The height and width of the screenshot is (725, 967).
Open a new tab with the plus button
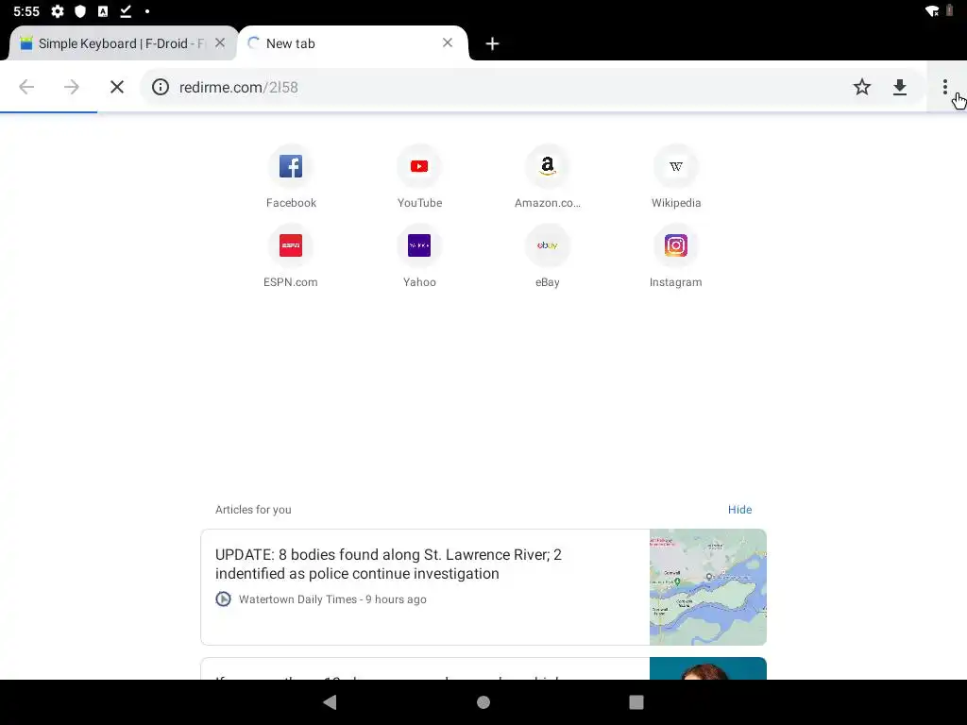click(x=491, y=43)
